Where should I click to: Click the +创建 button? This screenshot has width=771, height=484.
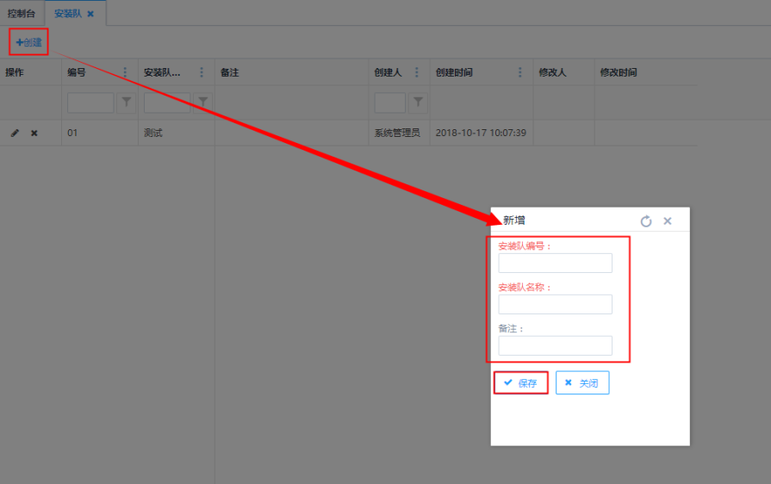[28, 41]
